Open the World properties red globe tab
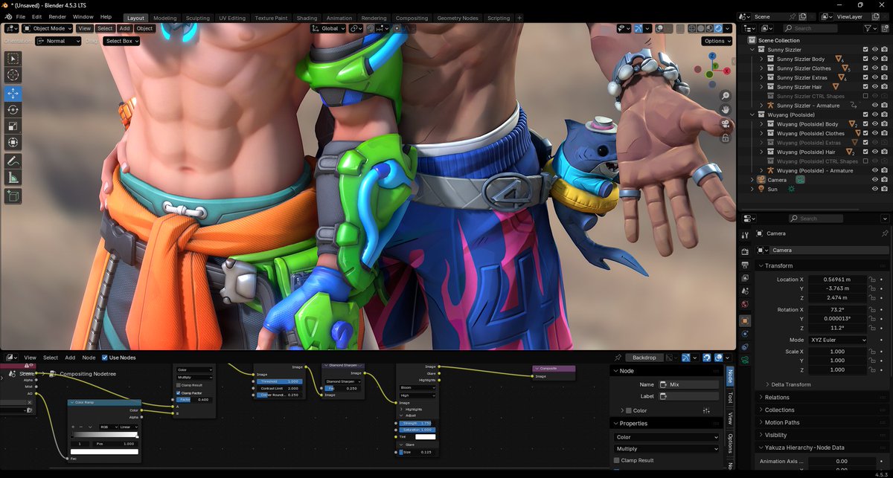The height and width of the screenshot is (478, 893). point(745,304)
